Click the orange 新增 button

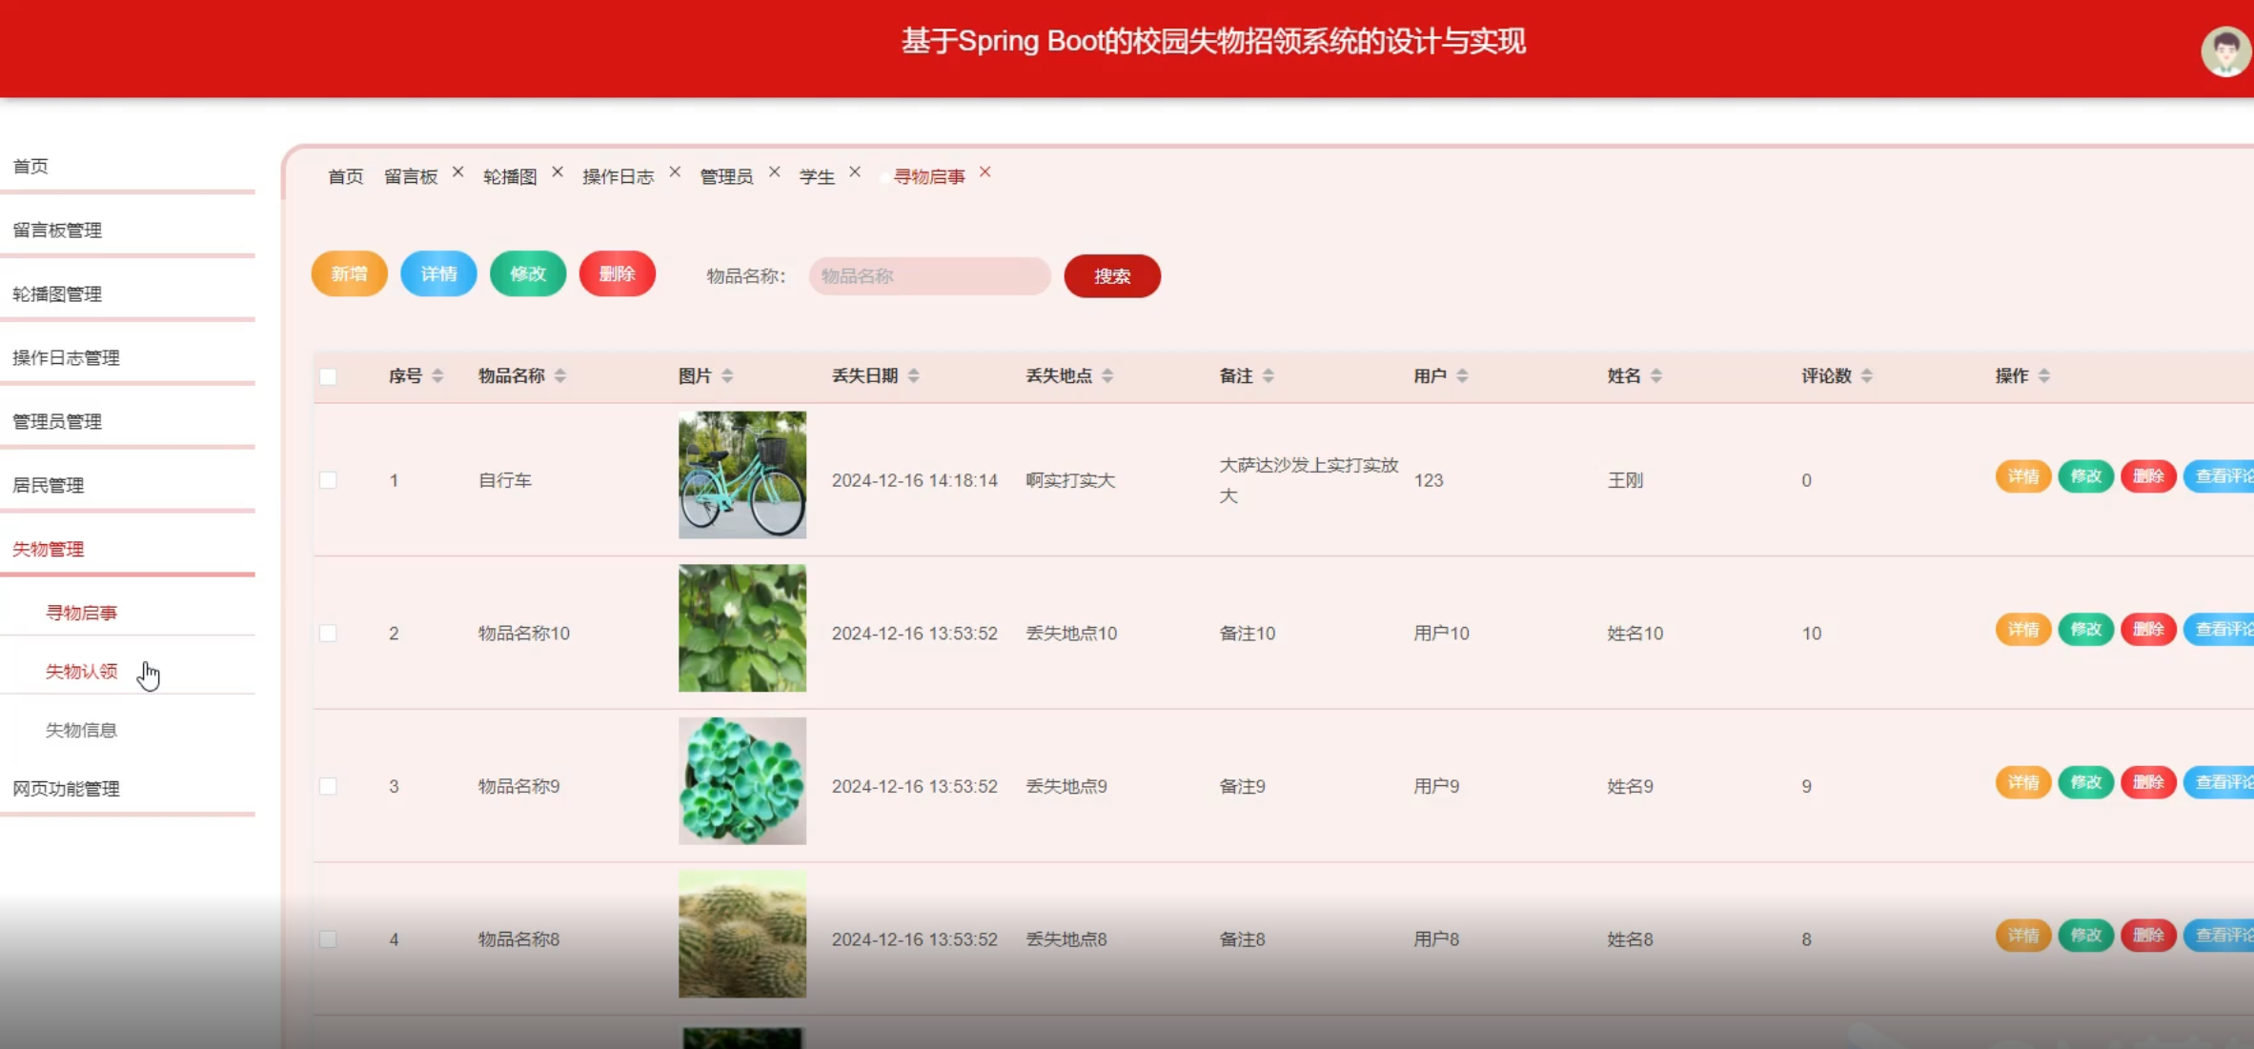pyautogui.click(x=349, y=274)
